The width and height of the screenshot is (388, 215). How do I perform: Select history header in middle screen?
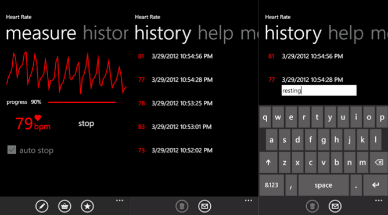tap(163, 34)
